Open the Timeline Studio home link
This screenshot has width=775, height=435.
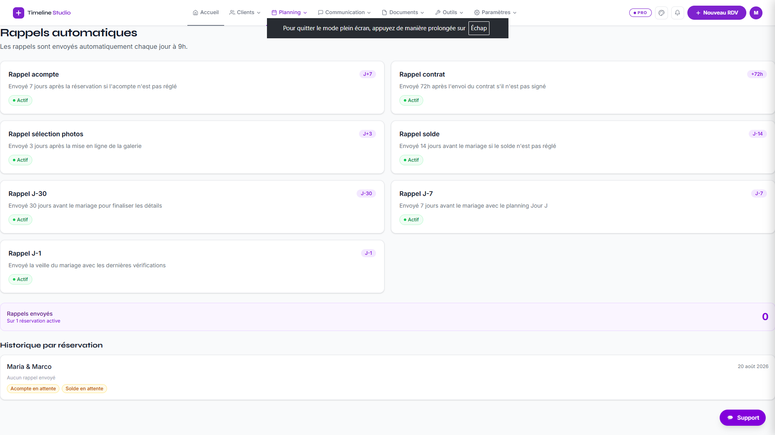tap(42, 13)
